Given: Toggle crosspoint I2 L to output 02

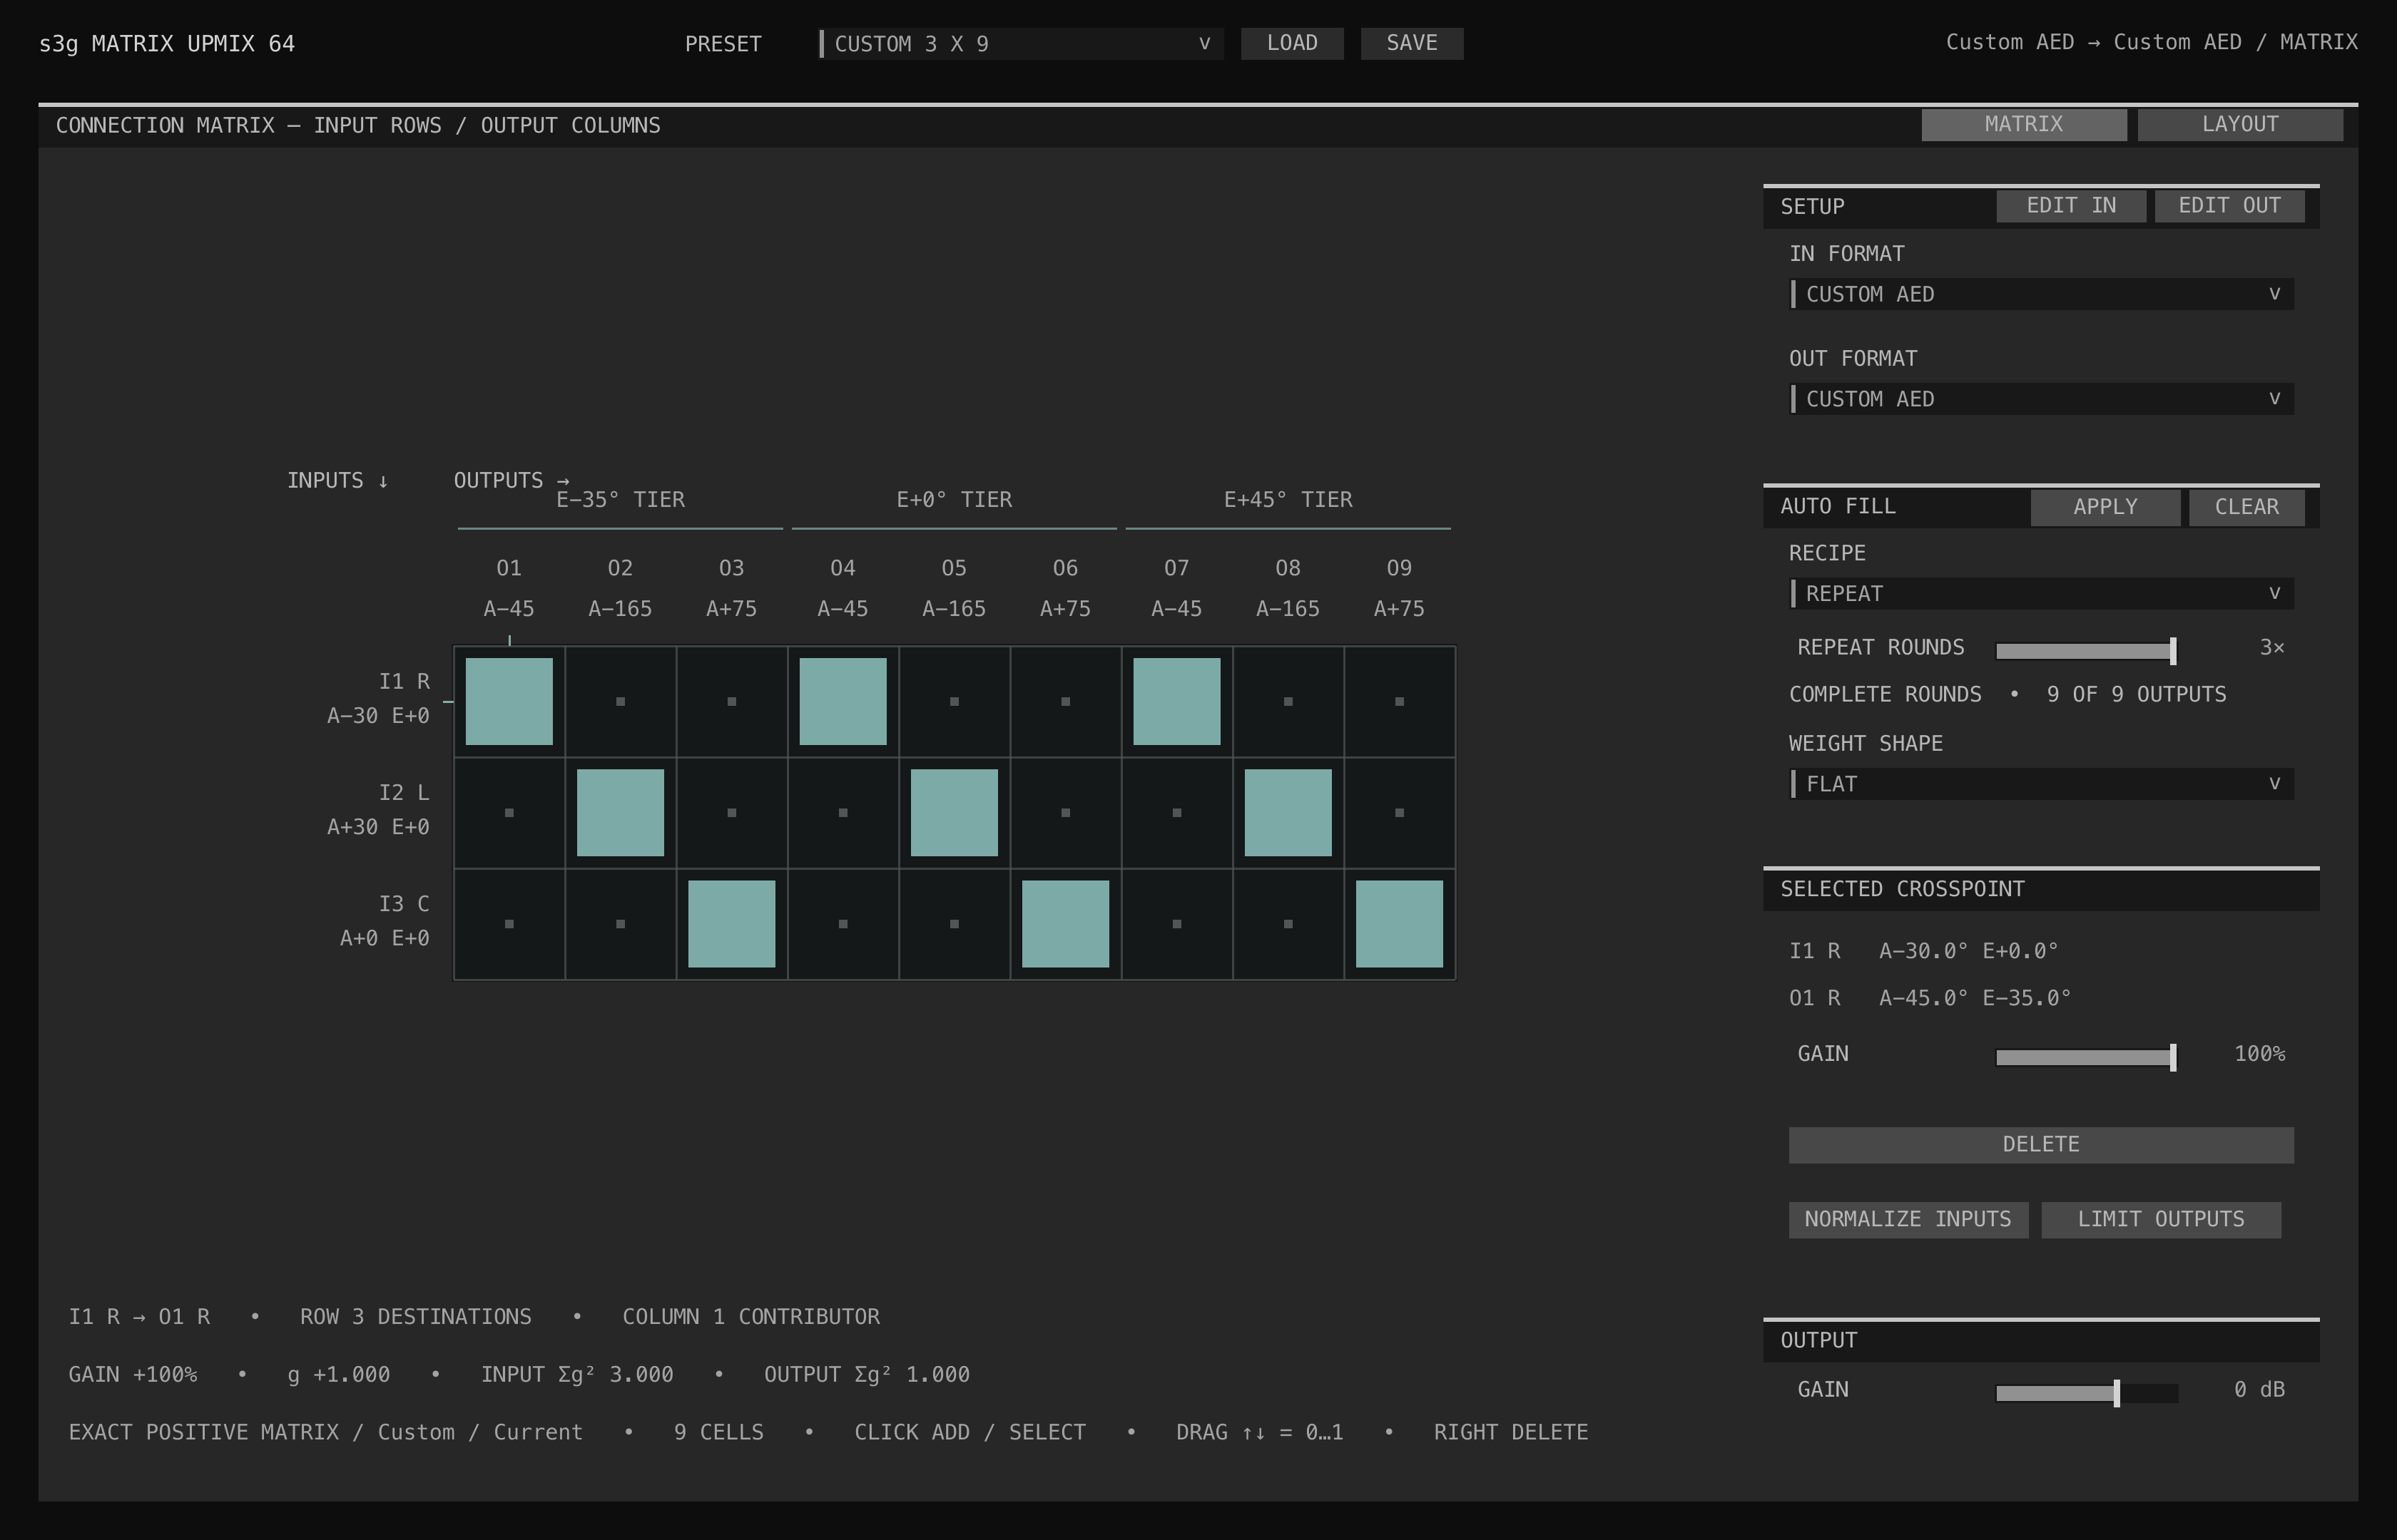Looking at the screenshot, I should coord(620,812).
